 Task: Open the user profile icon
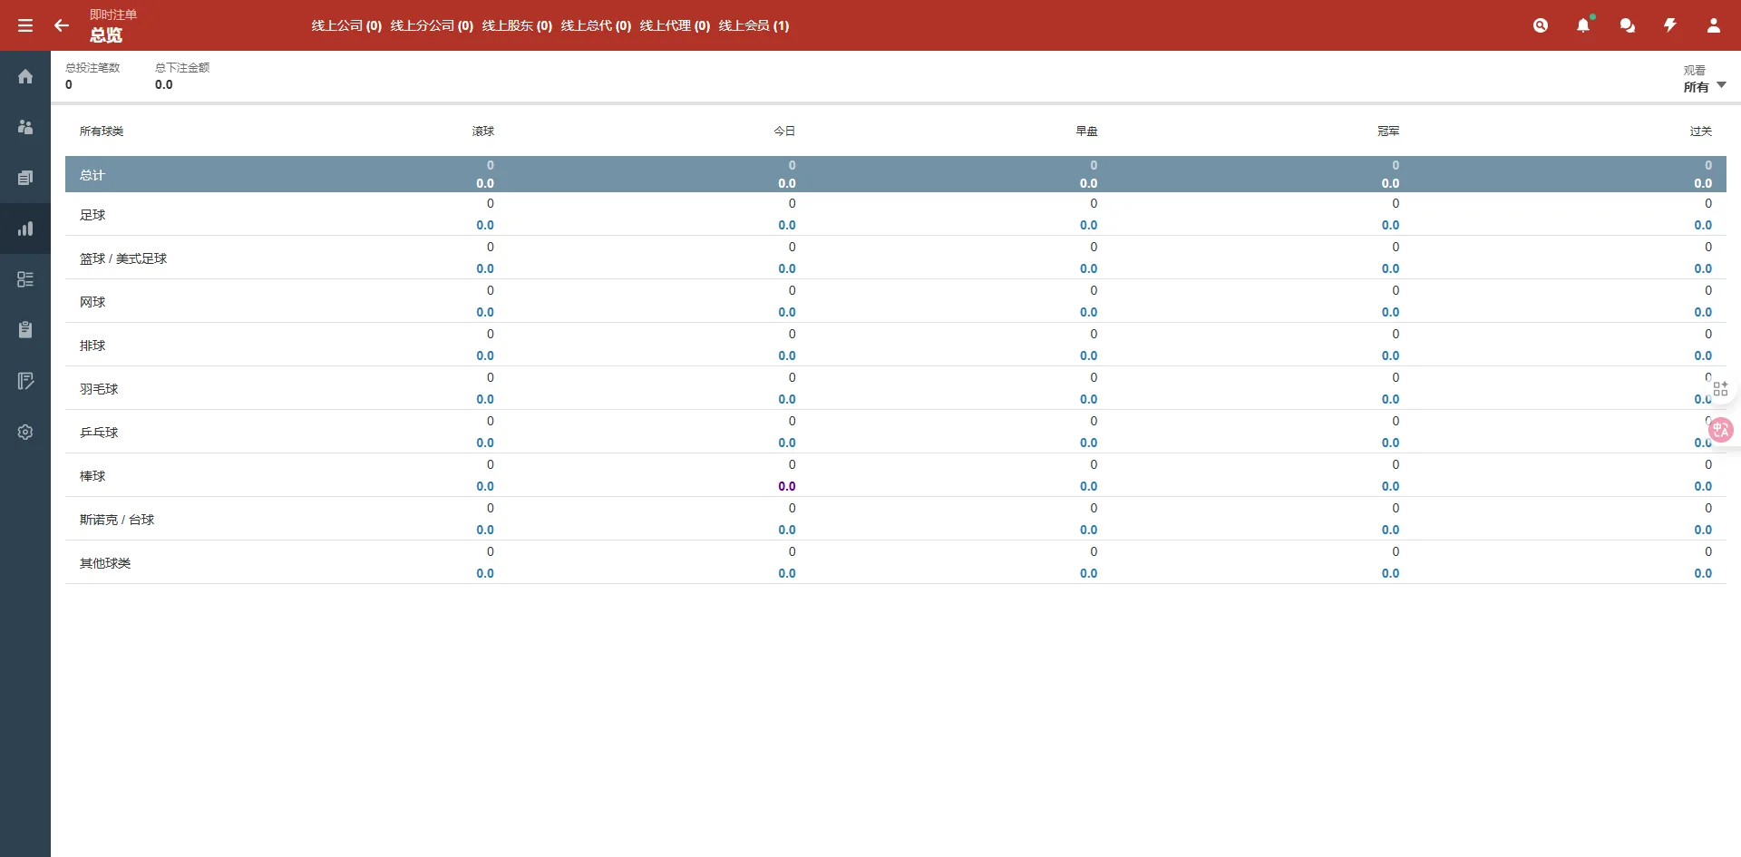click(x=1713, y=25)
